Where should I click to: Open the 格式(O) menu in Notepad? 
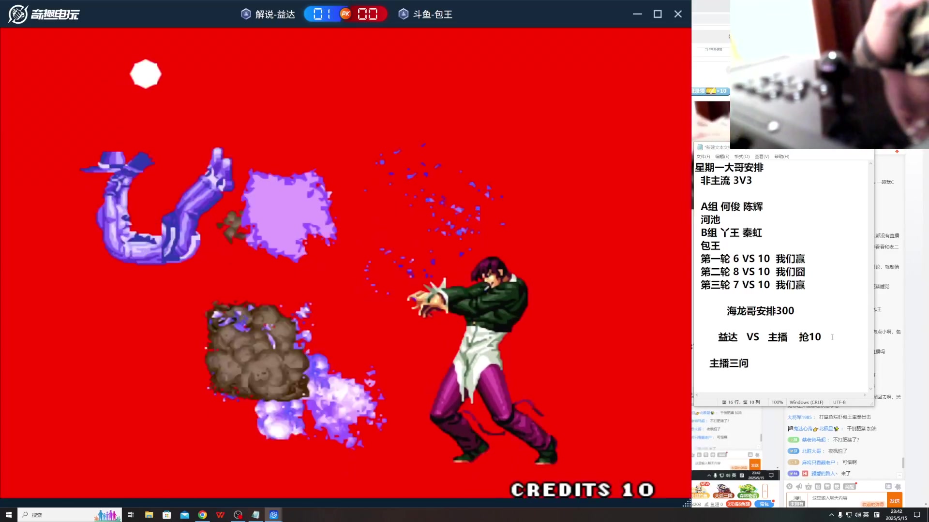click(742, 156)
